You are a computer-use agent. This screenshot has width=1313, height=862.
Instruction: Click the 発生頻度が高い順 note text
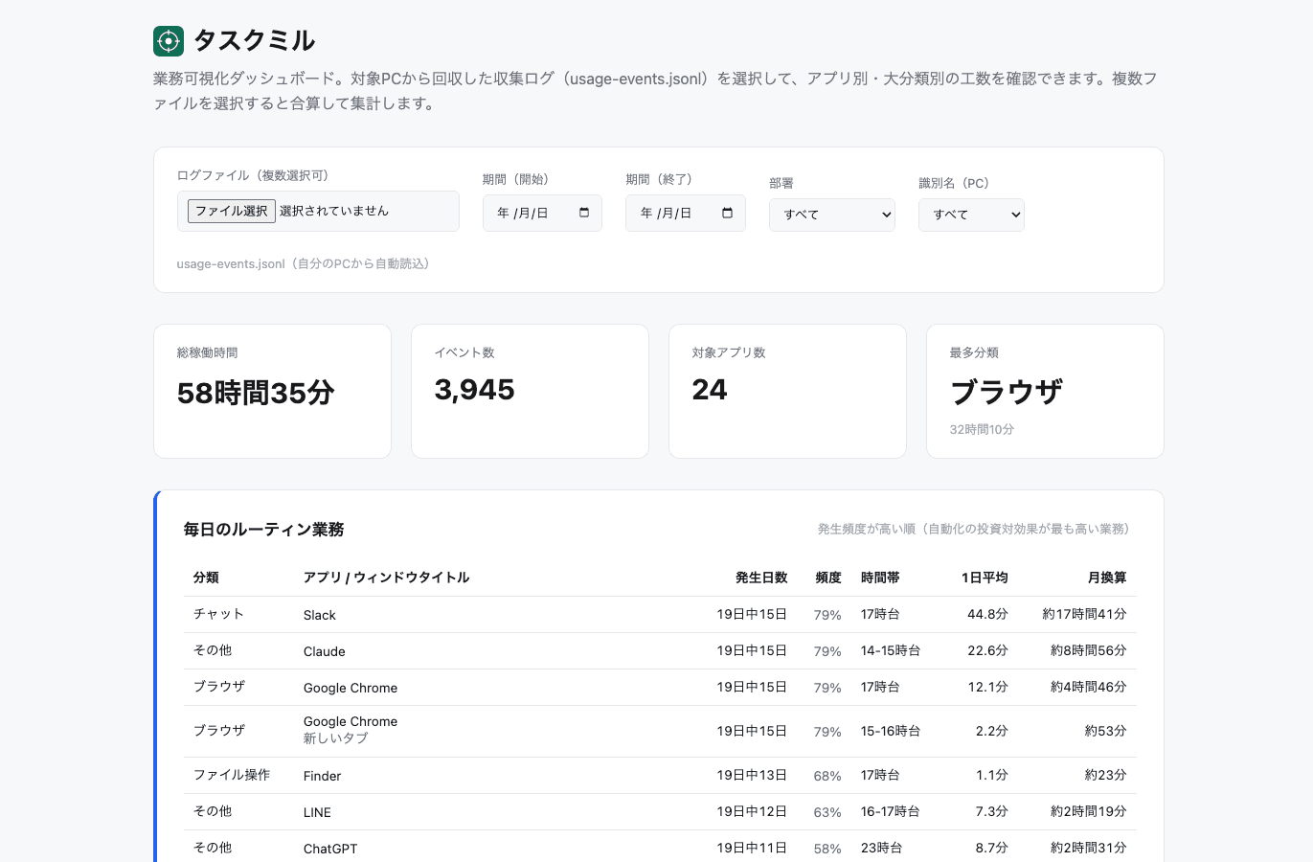pos(977,529)
